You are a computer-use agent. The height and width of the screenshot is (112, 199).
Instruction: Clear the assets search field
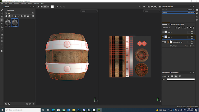pos(33,13)
